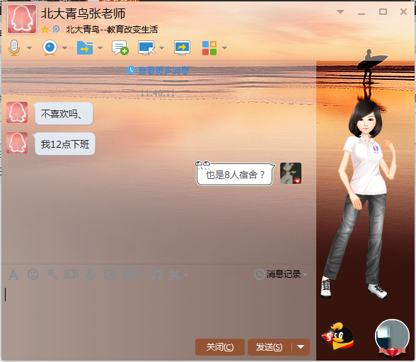Close the chat window with X

pos(403,12)
